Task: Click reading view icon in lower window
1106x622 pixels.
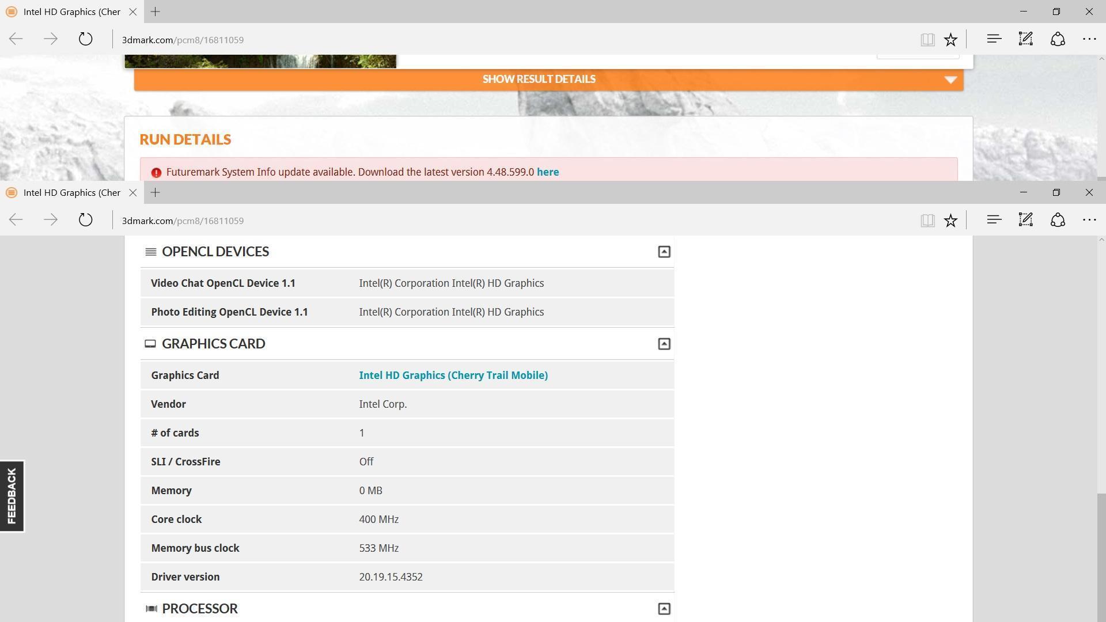Action: pyautogui.click(x=927, y=220)
